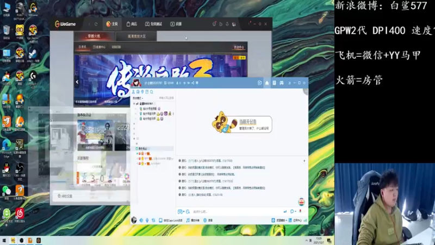435x245 pixels.
Task: Mute the YY microphone at bottom bar
Action: [x=147, y=220]
